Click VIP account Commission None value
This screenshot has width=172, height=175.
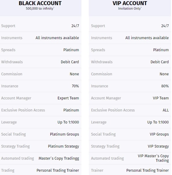click(164, 74)
